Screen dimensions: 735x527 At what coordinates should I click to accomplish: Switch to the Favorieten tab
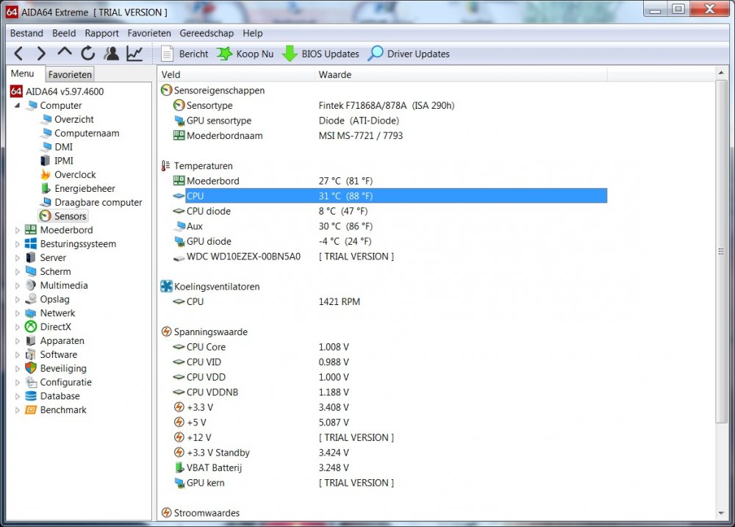pyautogui.click(x=70, y=74)
